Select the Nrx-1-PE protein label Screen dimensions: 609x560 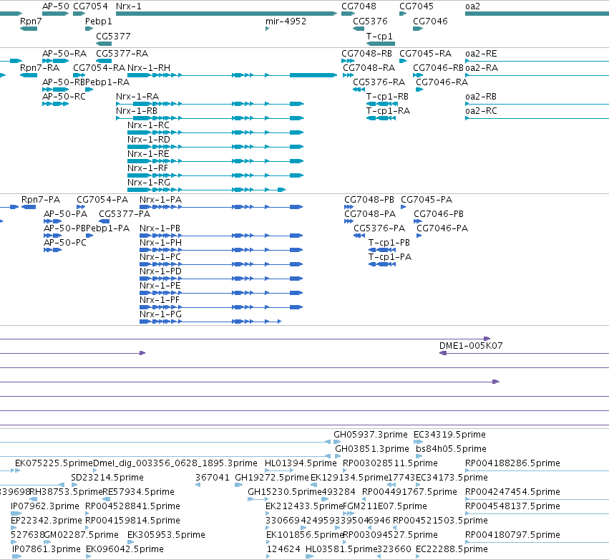click(160, 286)
